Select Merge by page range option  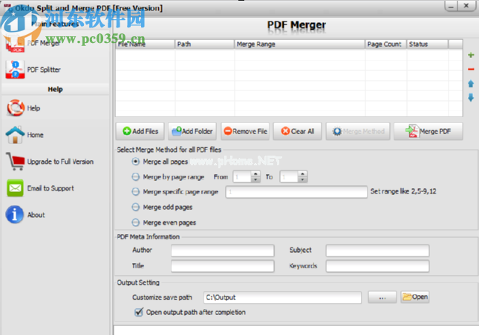135,177
